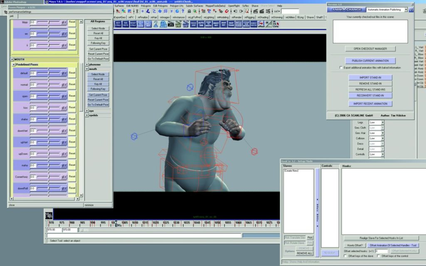Click OPEN CHECKOUT MANAGER button
This screenshot has height=266, width=426.
point(370,49)
